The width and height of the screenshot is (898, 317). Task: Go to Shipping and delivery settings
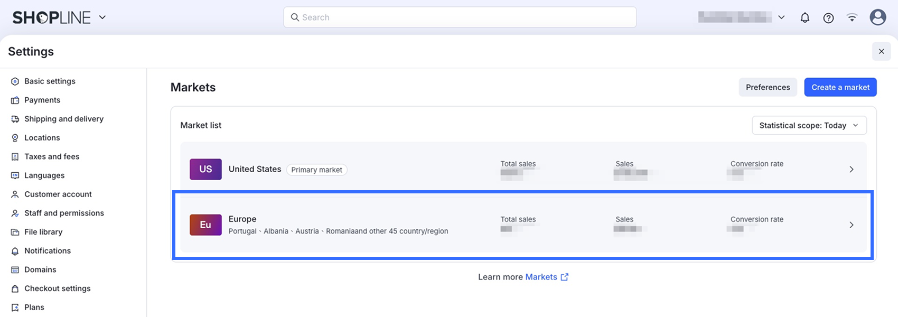(63, 119)
